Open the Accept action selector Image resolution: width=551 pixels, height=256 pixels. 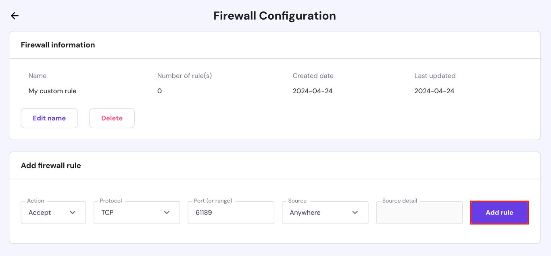tap(52, 213)
